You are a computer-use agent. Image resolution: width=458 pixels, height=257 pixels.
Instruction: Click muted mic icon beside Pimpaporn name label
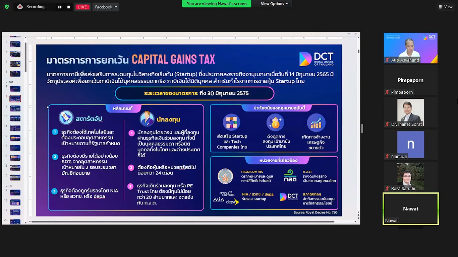tap(387, 92)
